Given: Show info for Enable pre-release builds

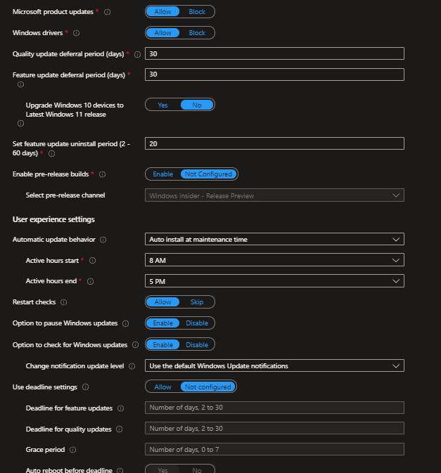Looking at the screenshot, I should point(102,174).
